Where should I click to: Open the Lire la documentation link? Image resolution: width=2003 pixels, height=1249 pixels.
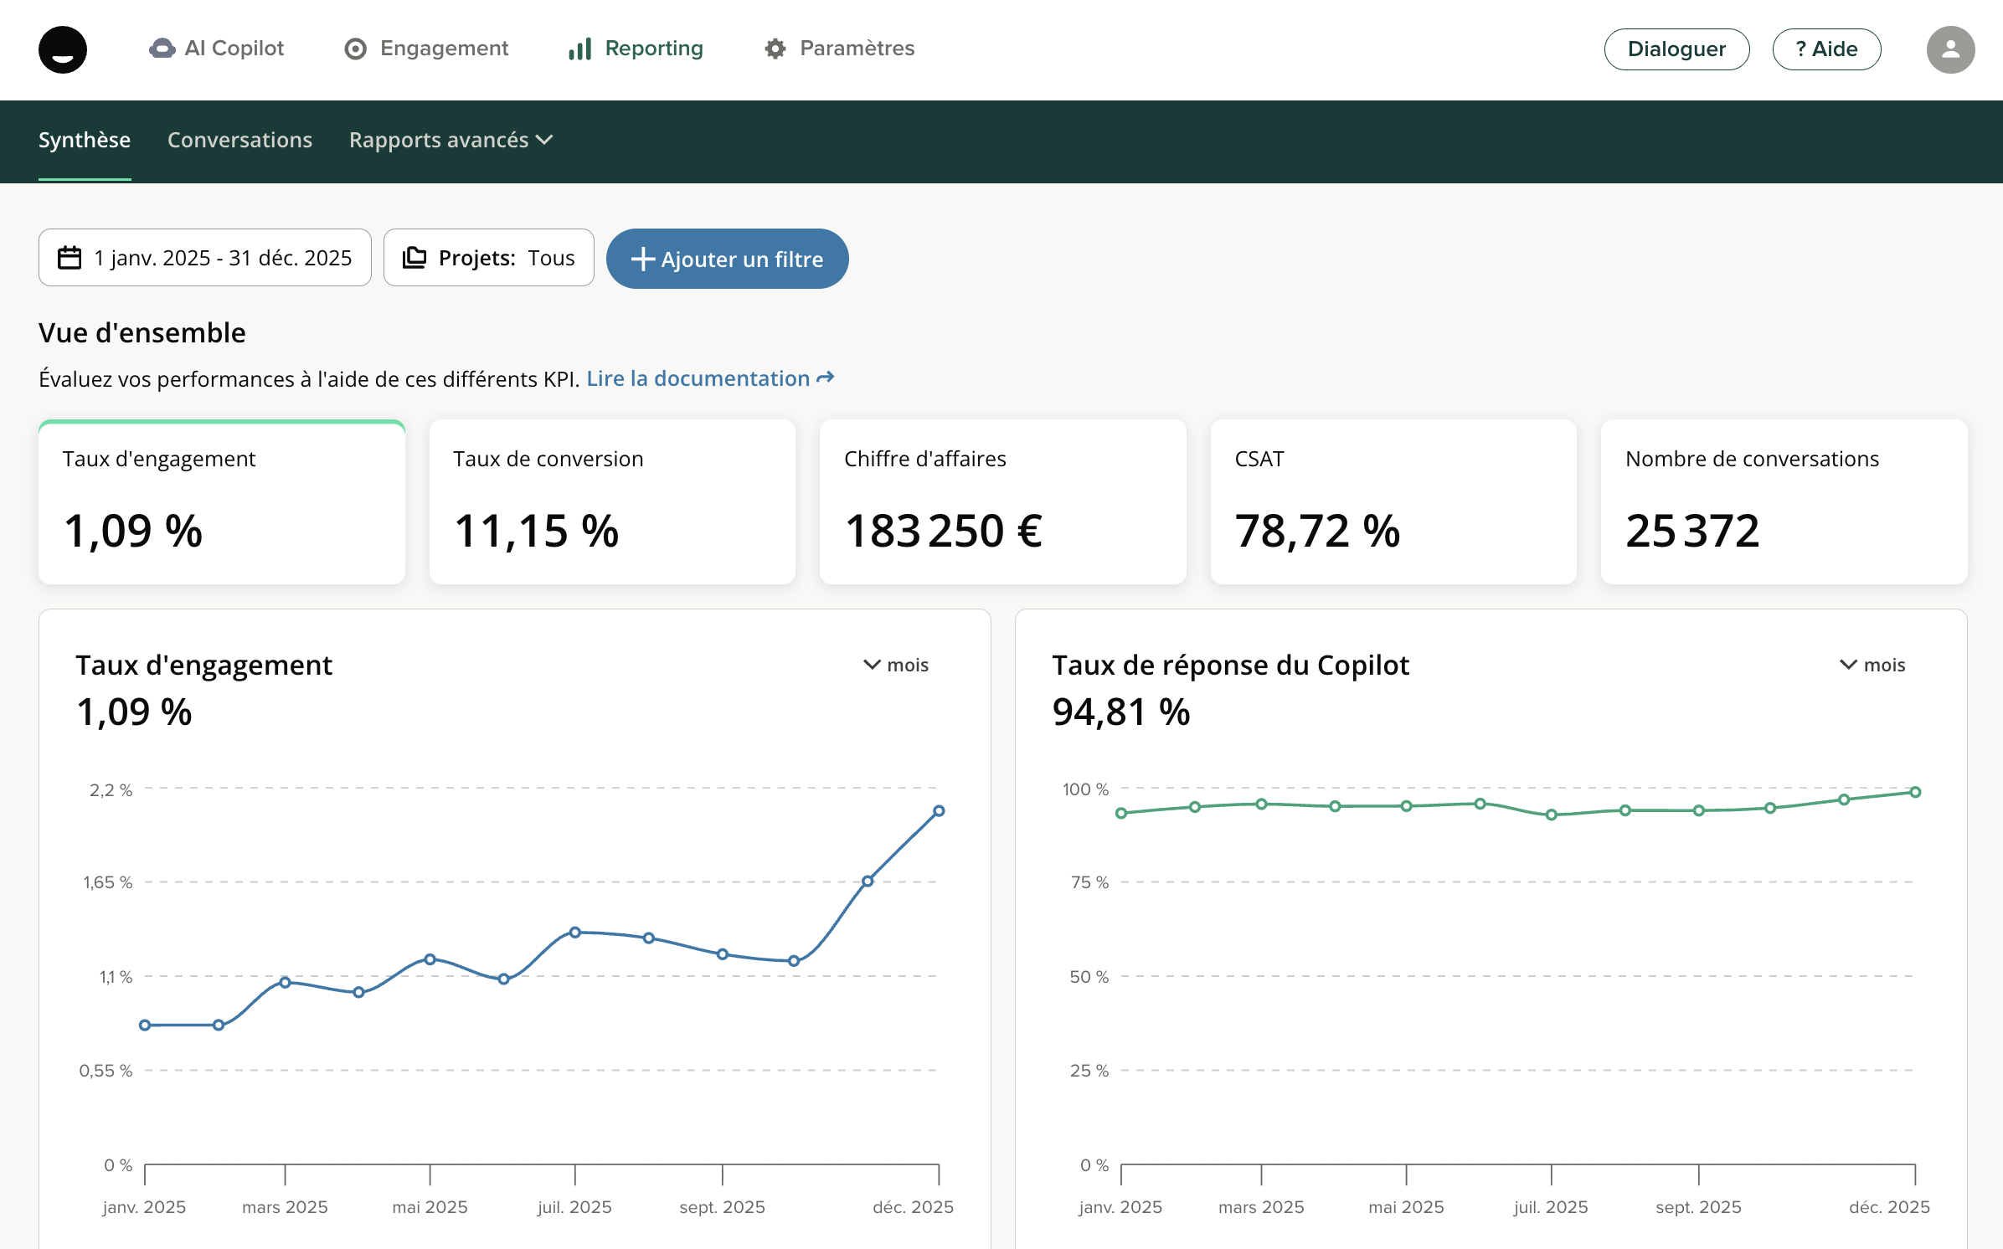[709, 378]
